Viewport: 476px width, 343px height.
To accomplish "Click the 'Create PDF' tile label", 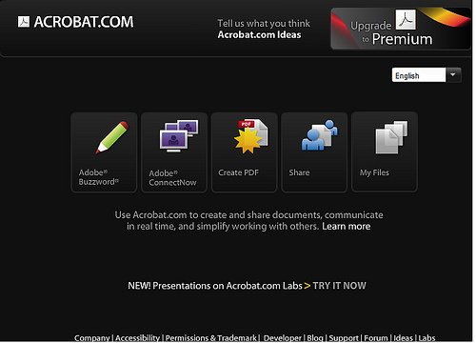I will (x=238, y=172).
